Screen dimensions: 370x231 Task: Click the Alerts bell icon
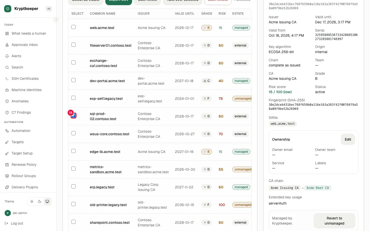[7, 56]
